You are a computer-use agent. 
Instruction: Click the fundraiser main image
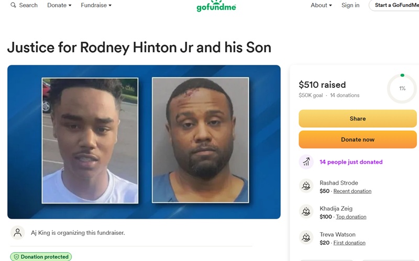point(144,142)
